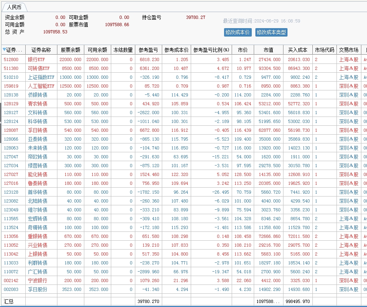Click the 股票余额 column header

tap(71, 50)
